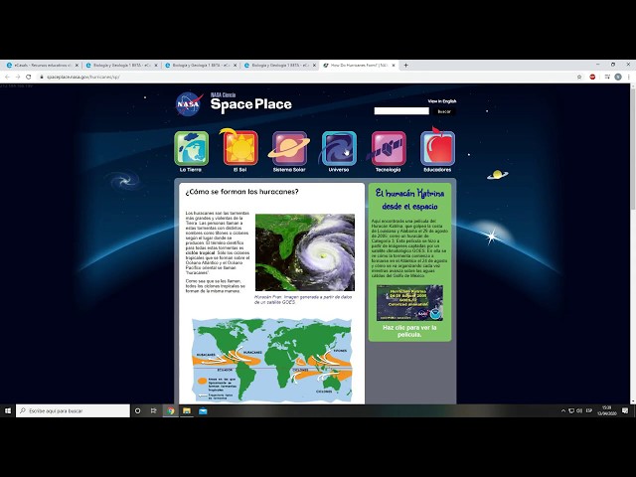The width and height of the screenshot is (636, 477).
Task: Open a new browser tab
Action: pyautogui.click(x=405, y=65)
